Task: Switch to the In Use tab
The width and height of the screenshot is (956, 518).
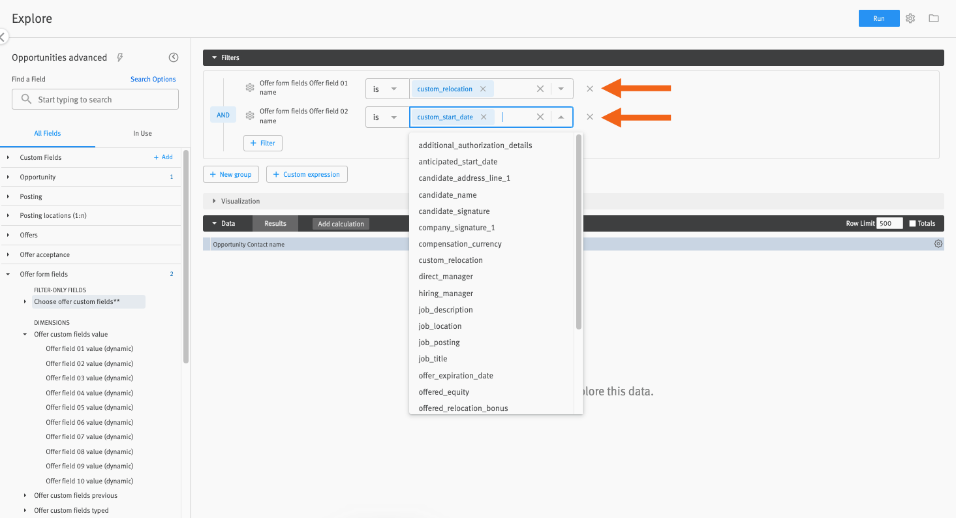Action: (142, 133)
